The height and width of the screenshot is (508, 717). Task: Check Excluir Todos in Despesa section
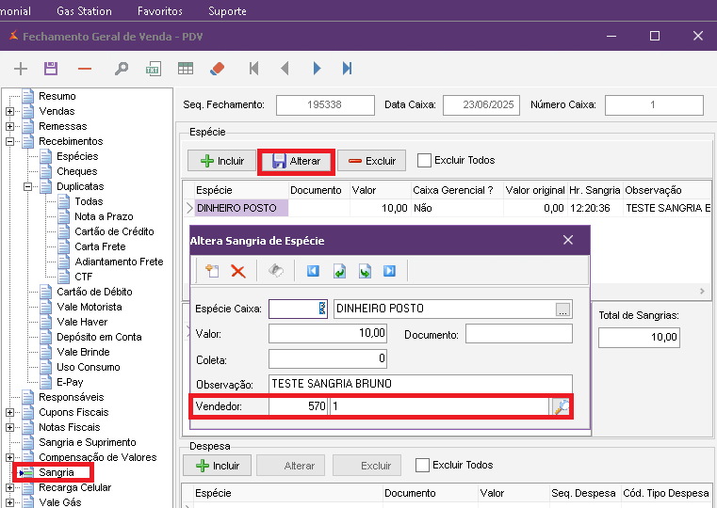[423, 465]
